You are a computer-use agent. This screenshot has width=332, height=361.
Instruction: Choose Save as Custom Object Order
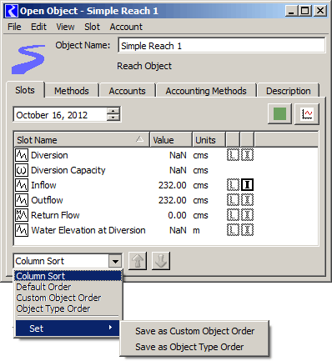pyautogui.click(x=194, y=331)
